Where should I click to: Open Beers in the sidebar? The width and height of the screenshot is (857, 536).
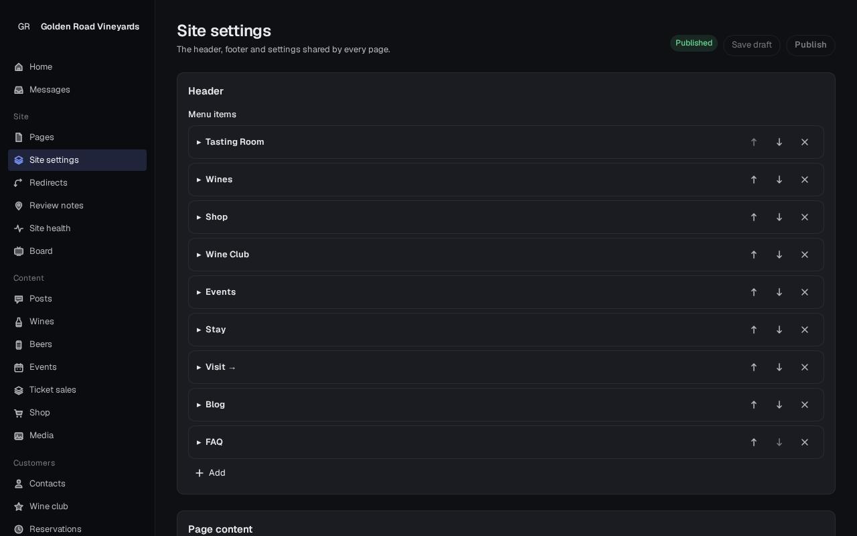click(x=77, y=344)
